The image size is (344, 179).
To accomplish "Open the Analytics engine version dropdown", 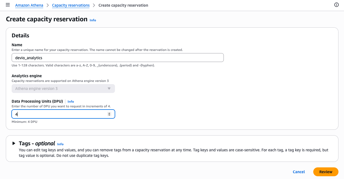I will click(x=63, y=88).
